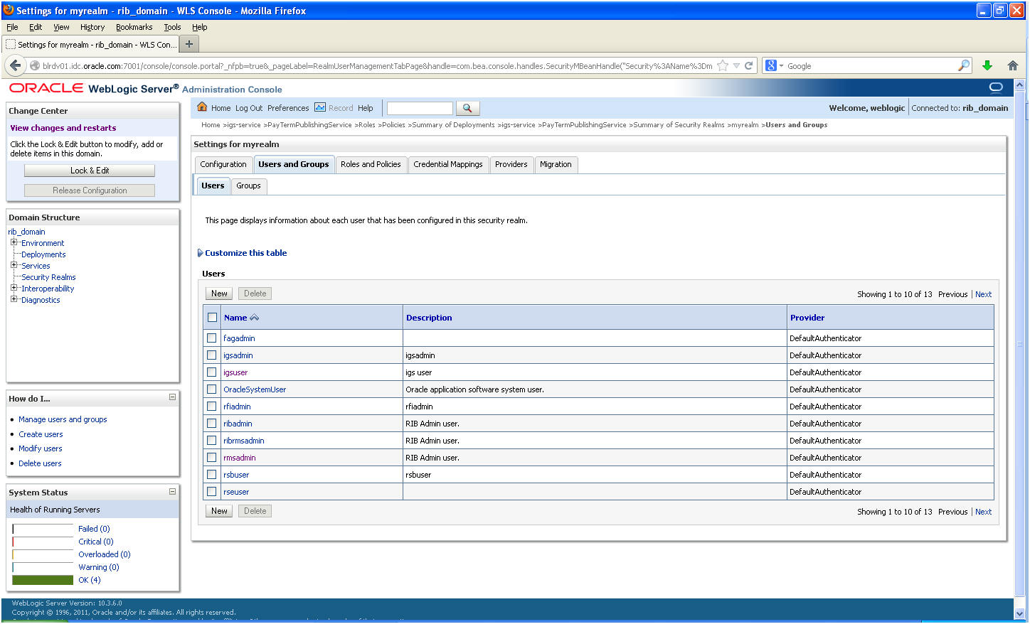Expand the Environment tree node

click(14, 242)
